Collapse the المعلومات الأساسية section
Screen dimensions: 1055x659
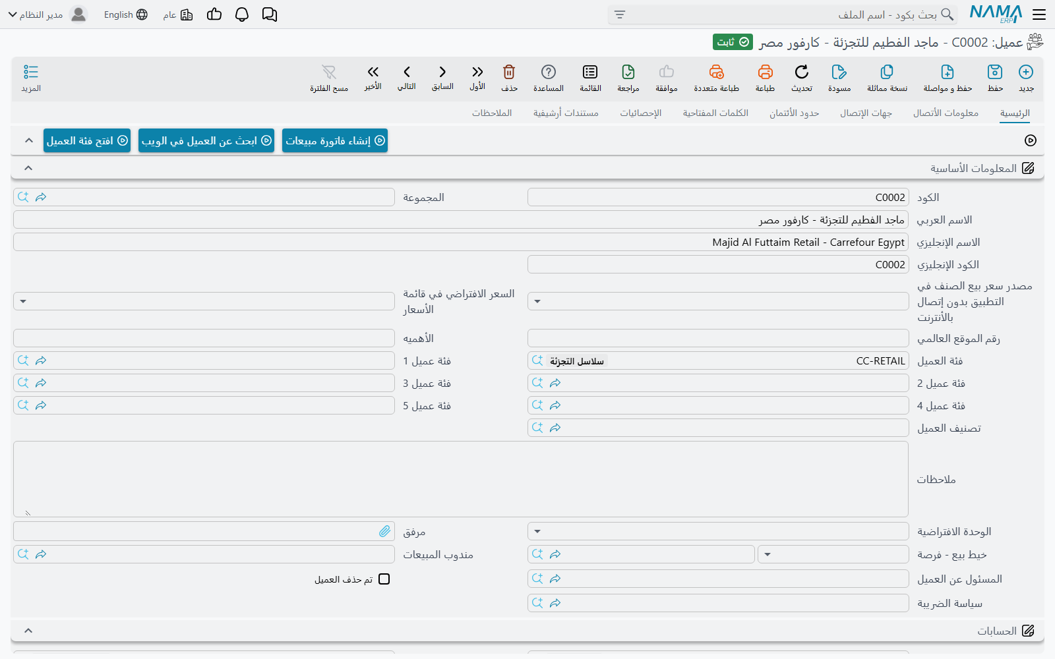(28, 168)
